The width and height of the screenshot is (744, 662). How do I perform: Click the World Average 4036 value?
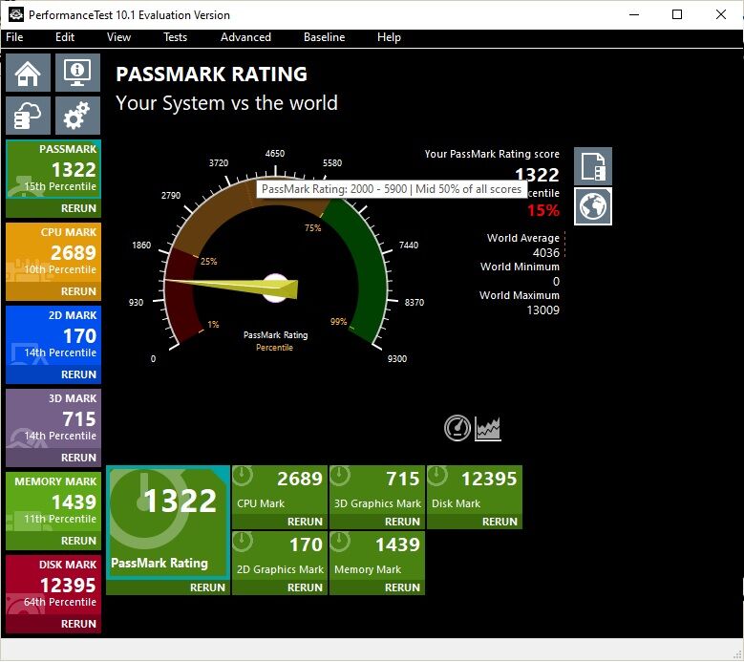545,253
